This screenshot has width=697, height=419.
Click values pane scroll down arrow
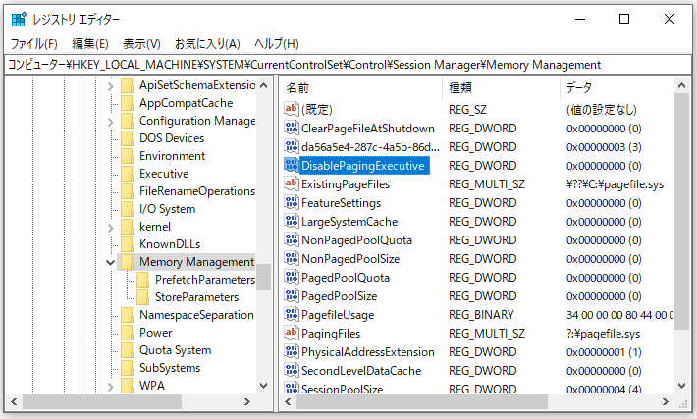[681, 386]
